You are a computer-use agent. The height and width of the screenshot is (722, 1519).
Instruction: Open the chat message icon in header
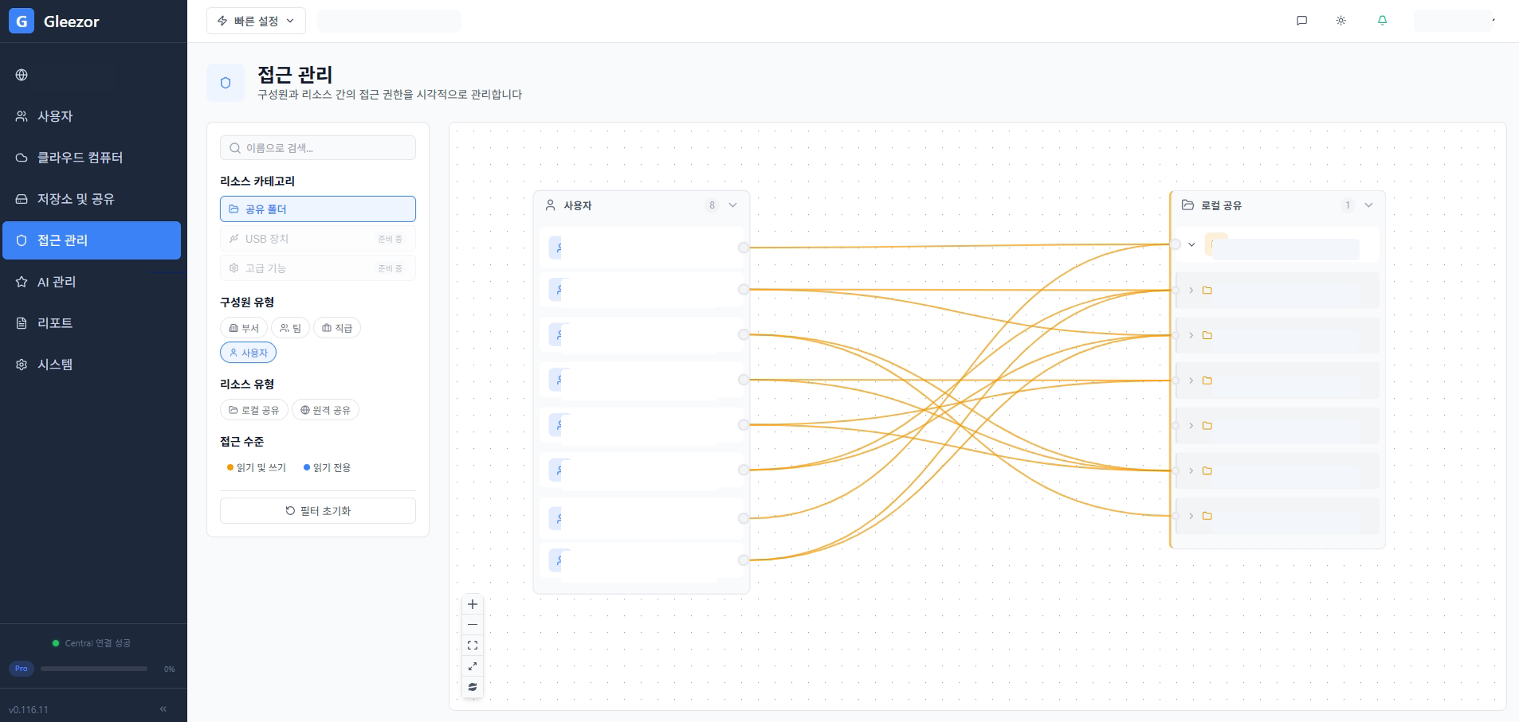(x=1302, y=21)
